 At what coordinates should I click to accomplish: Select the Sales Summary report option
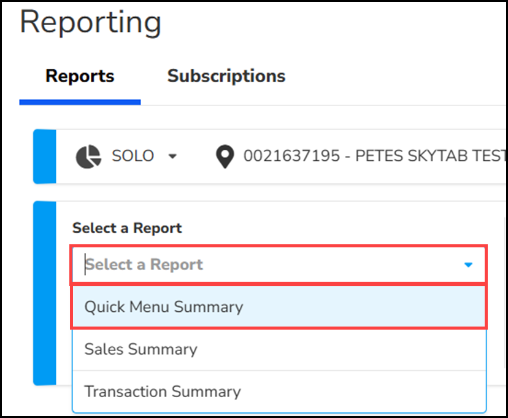(x=140, y=349)
